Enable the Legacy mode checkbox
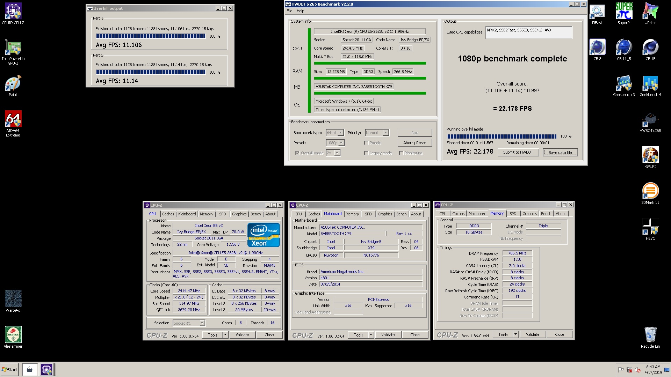This screenshot has height=377, width=671. click(x=366, y=153)
